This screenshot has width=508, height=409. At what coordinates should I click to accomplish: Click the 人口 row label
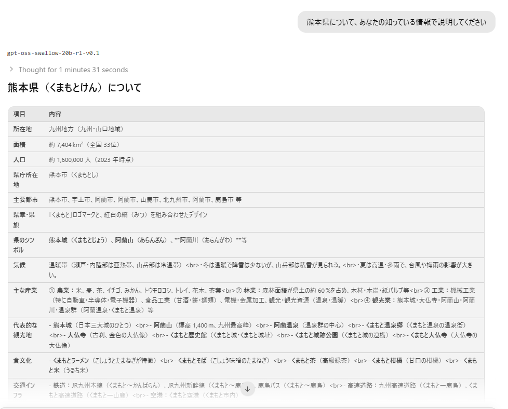coord(20,159)
